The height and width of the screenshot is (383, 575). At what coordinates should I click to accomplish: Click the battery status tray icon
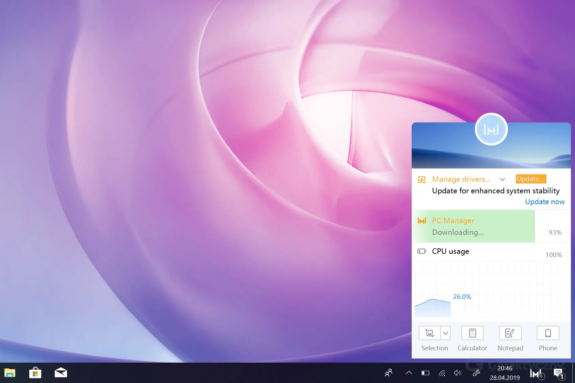(x=425, y=373)
